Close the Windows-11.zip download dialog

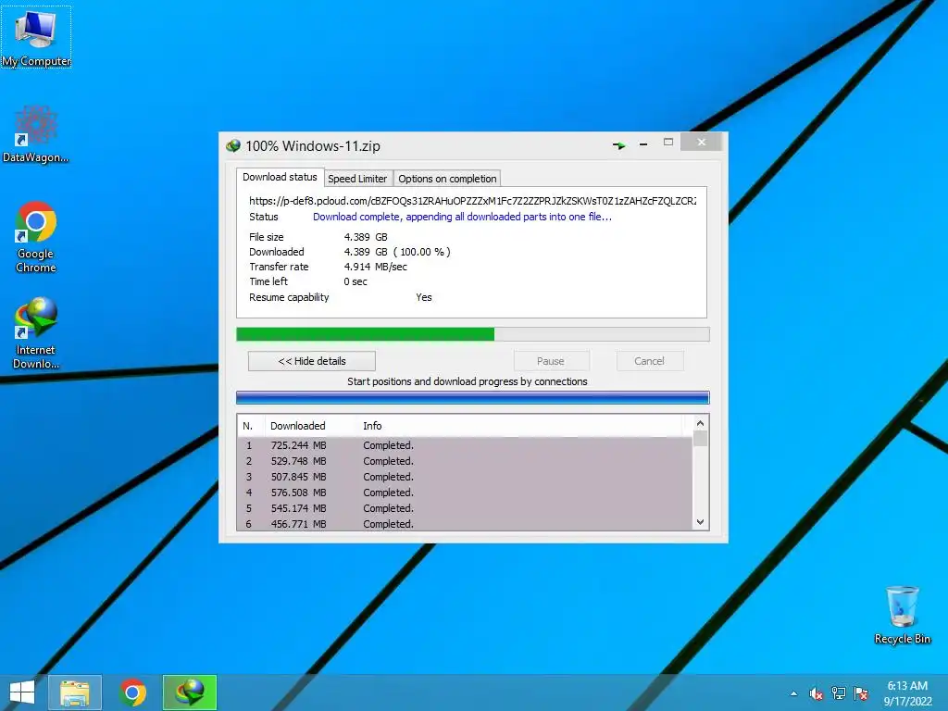702,142
